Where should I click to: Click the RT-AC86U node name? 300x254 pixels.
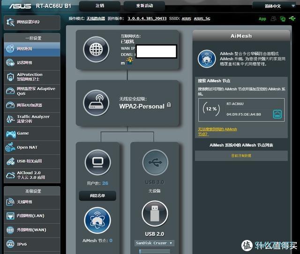[x=235, y=104]
